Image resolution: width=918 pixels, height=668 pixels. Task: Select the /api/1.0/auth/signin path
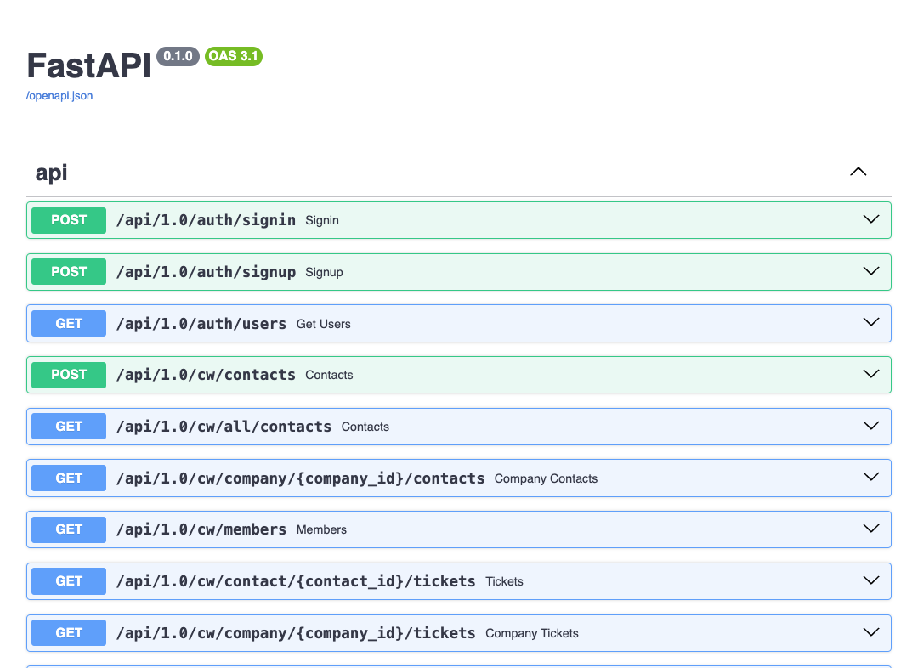(206, 220)
